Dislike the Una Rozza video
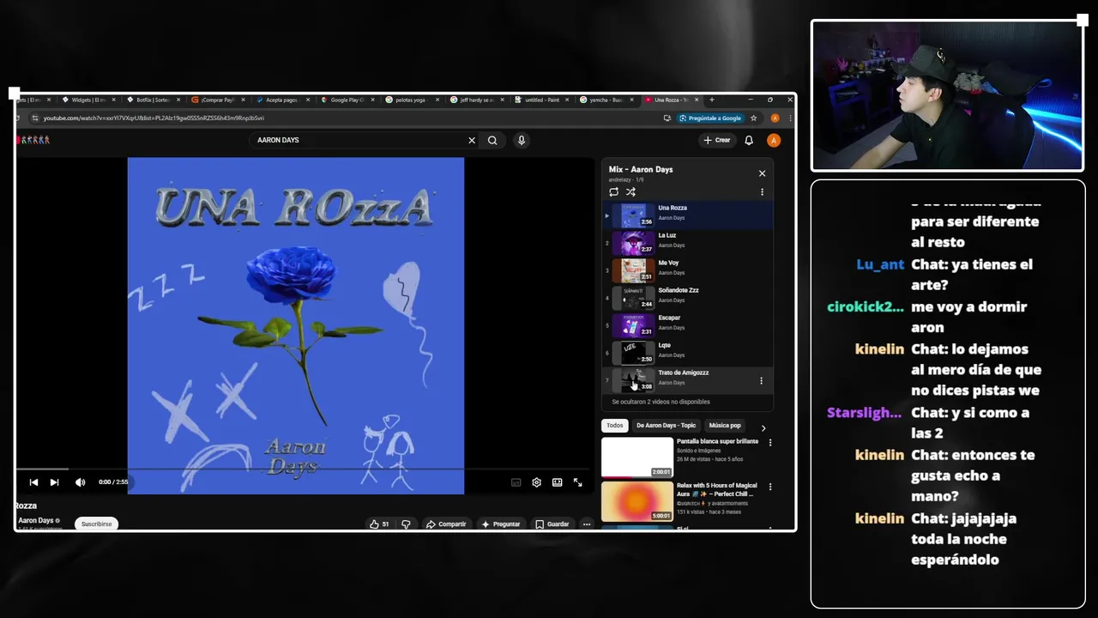The width and height of the screenshot is (1098, 618). pos(406,524)
